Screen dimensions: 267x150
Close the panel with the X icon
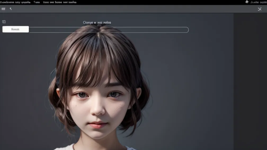(260, 9)
